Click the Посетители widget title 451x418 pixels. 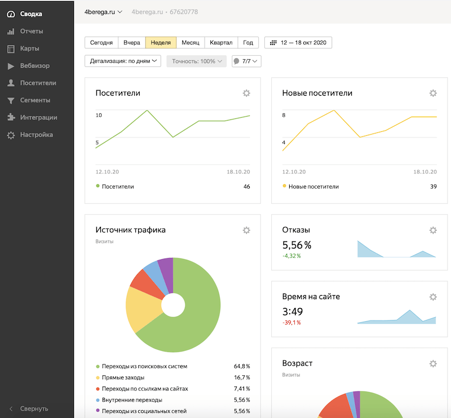[x=118, y=93]
